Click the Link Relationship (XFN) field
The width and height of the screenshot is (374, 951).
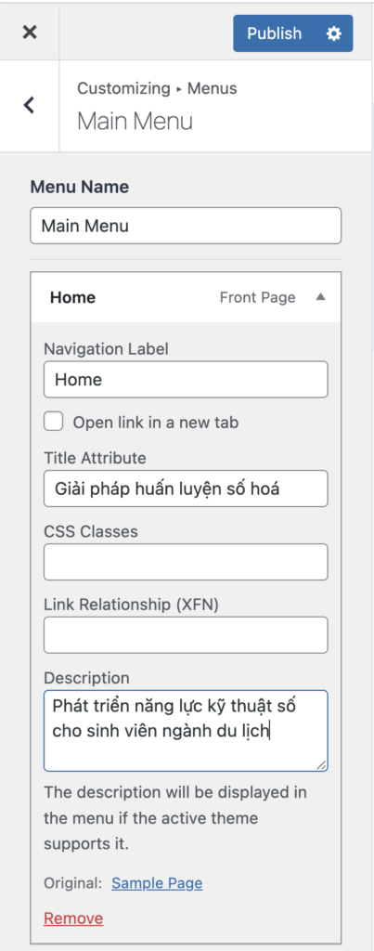click(186, 635)
